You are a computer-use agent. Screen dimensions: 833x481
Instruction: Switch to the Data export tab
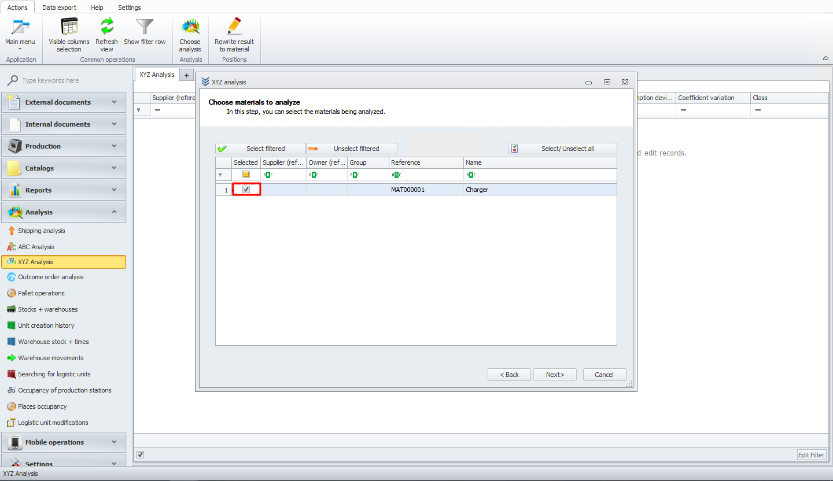[59, 8]
